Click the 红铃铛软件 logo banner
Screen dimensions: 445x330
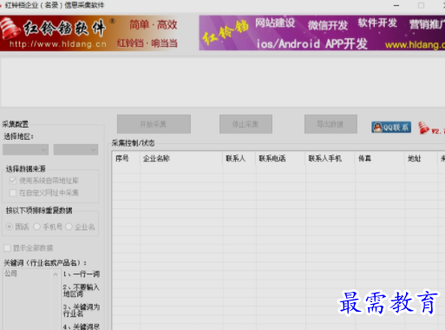[x=89, y=33]
